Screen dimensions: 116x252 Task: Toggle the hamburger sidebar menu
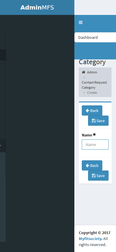pyautogui.click(x=81, y=22)
